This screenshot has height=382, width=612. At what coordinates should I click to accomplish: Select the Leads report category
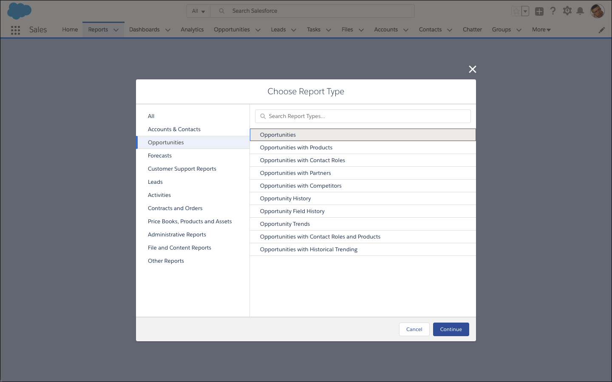pos(193,182)
